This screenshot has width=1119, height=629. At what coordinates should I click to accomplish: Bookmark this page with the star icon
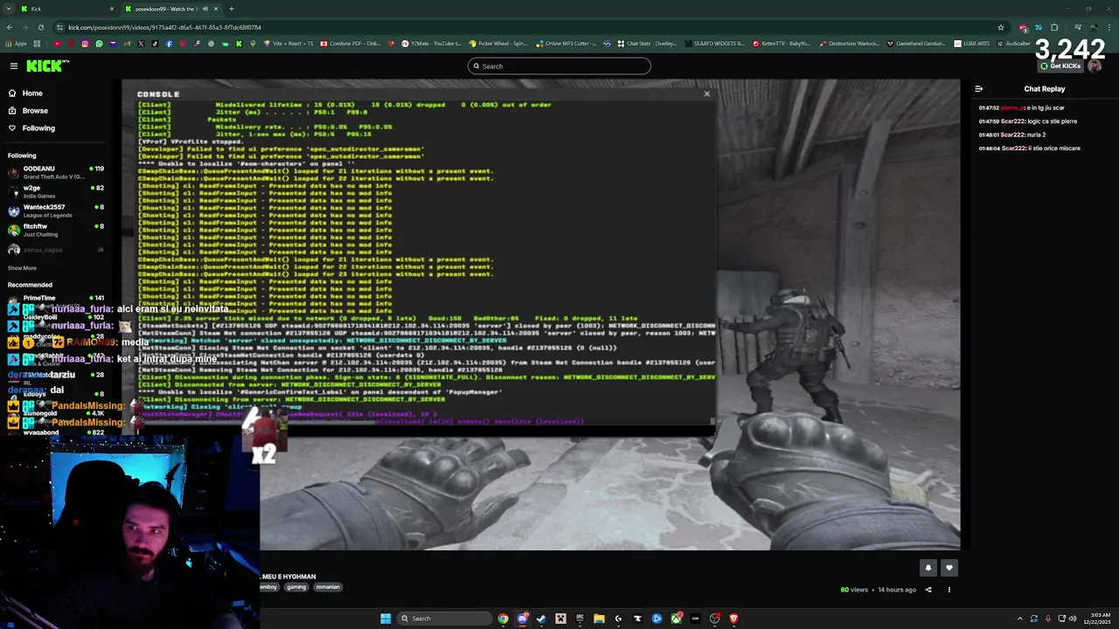(1001, 27)
